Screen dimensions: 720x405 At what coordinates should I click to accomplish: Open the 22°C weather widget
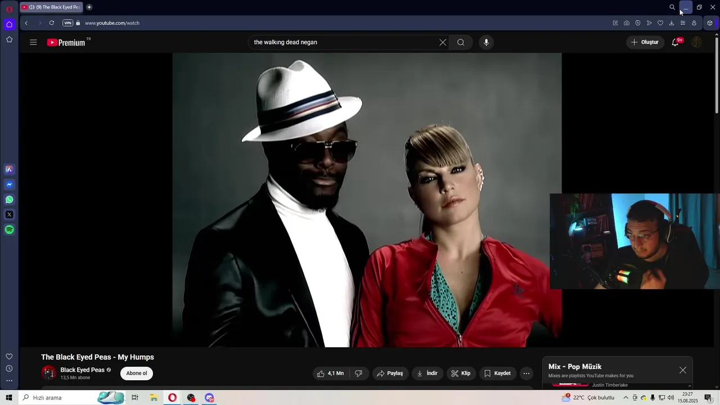(x=588, y=398)
